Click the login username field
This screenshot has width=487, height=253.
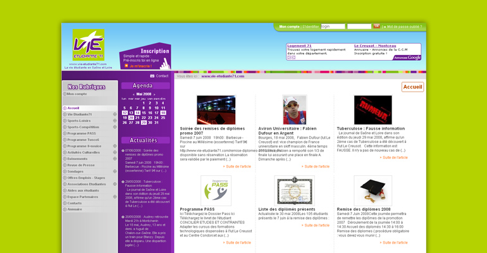[333, 27]
